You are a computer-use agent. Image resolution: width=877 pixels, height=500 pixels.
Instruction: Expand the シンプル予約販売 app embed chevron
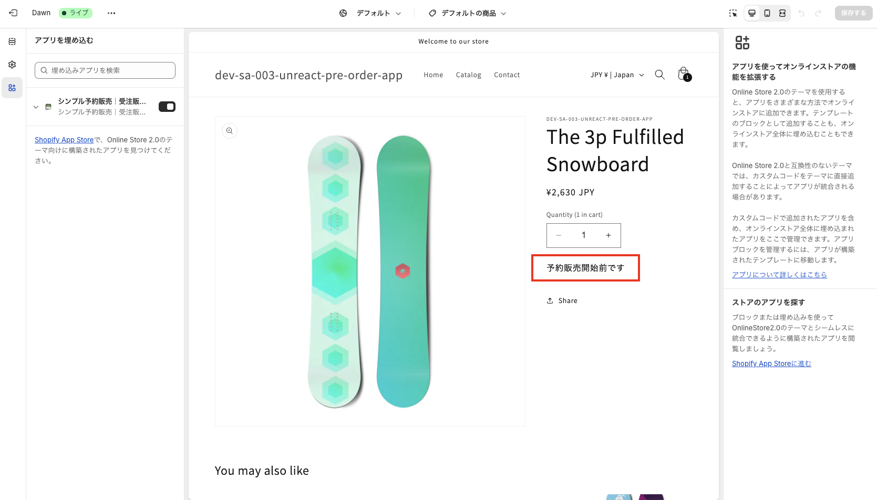click(35, 106)
